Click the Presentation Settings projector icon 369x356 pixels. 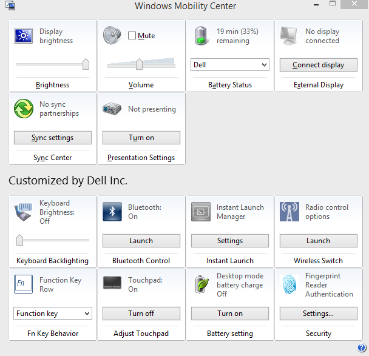[x=112, y=109]
